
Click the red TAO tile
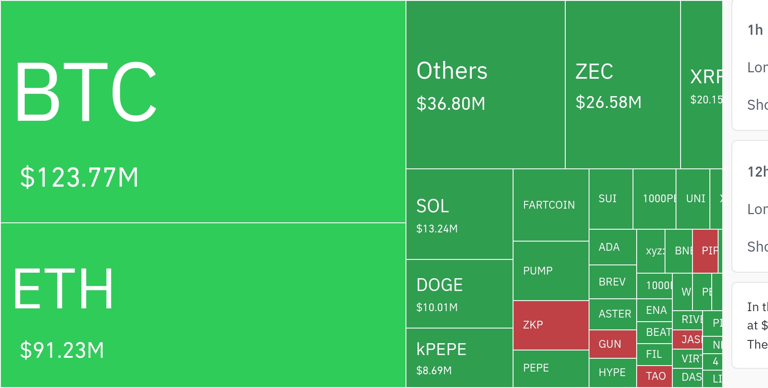click(654, 376)
